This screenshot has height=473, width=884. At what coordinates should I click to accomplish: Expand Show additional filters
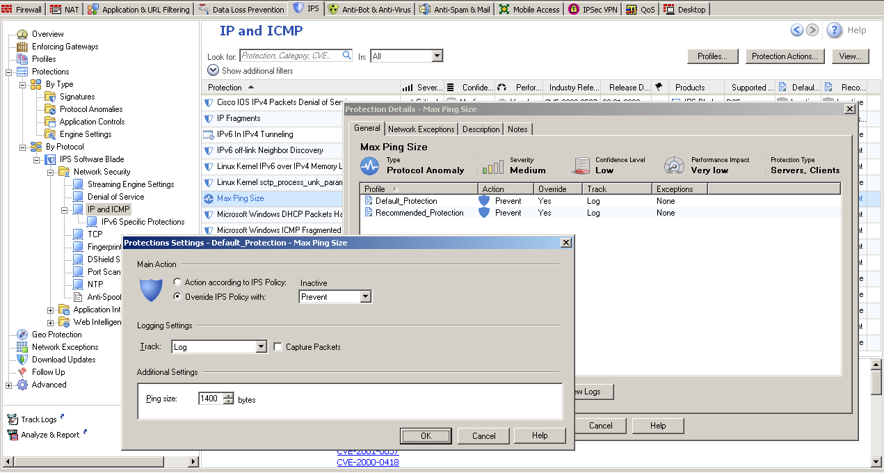pyautogui.click(x=213, y=70)
